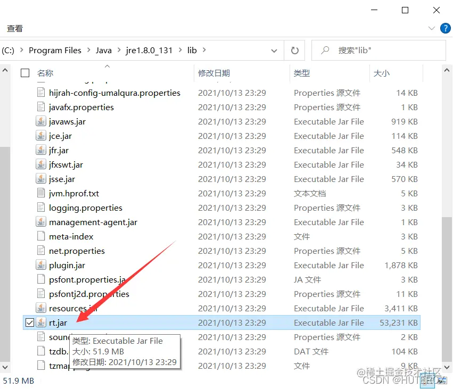Click the search magnifier icon
The image size is (453, 389).
coord(325,50)
